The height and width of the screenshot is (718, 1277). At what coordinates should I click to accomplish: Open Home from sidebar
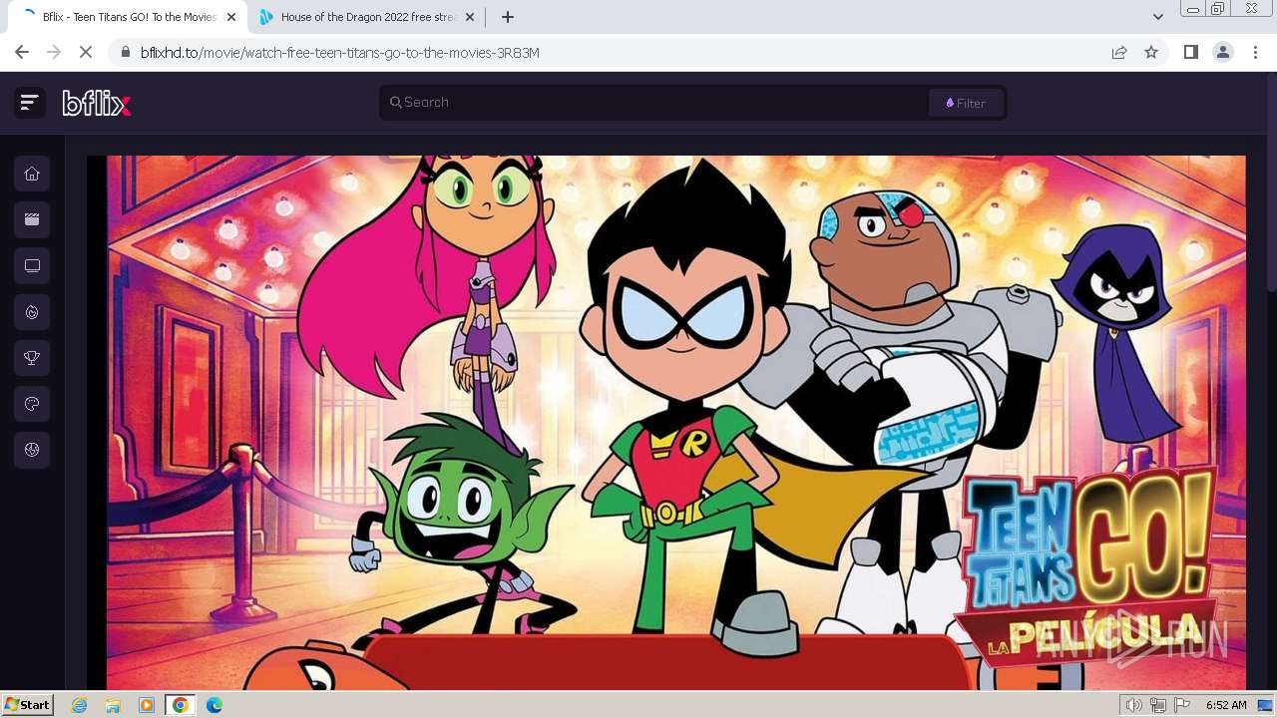tap(32, 174)
